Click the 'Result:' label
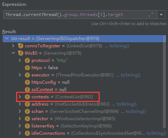The image size is (168, 138). tap(9, 32)
